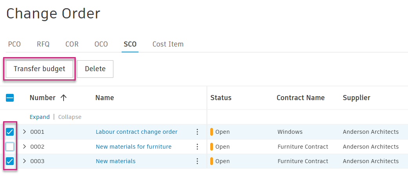Click the Transfer budget button
The height and width of the screenshot is (176, 408).
click(x=39, y=69)
